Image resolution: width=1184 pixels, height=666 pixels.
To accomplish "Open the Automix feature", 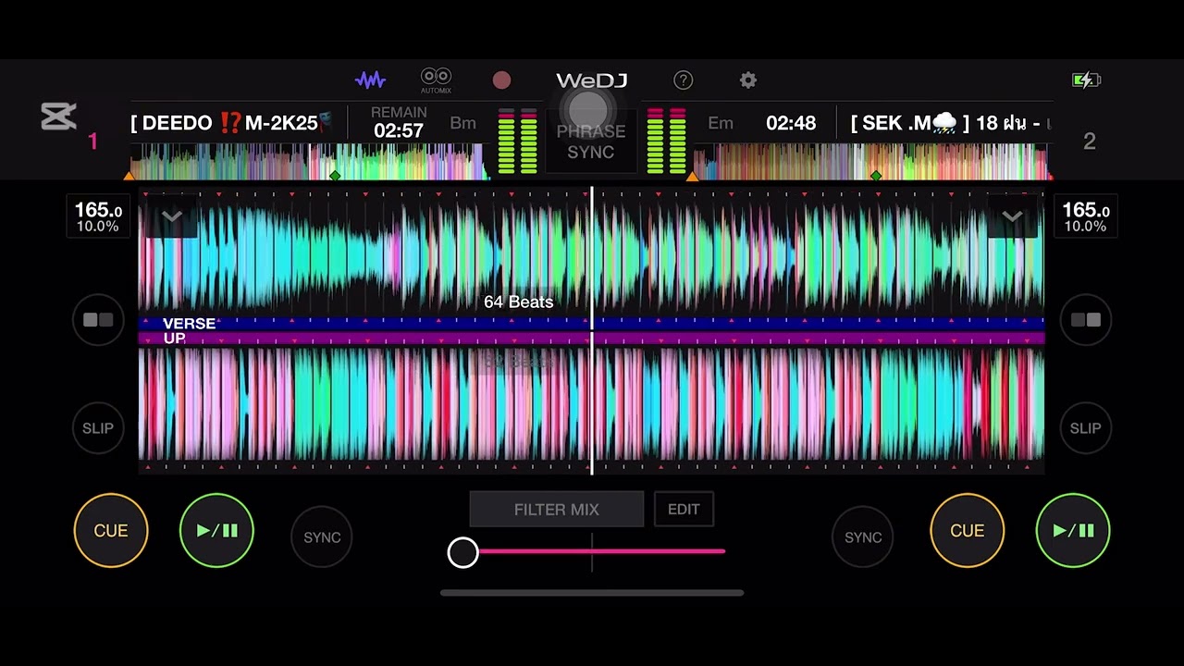I will [x=436, y=80].
